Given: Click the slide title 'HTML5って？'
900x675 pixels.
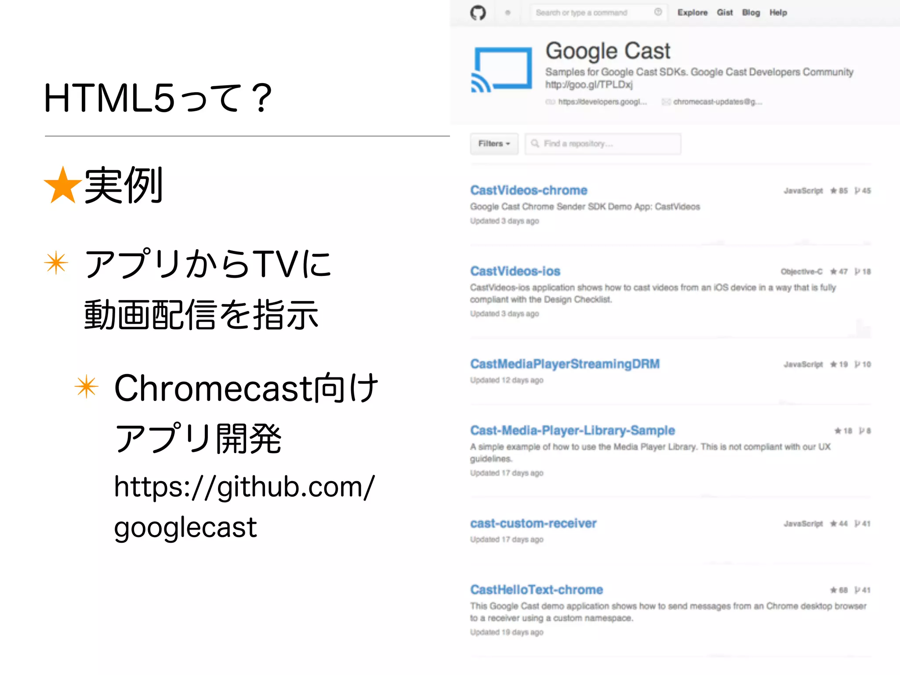Looking at the screenshot, I should click(x=158, y=98).
